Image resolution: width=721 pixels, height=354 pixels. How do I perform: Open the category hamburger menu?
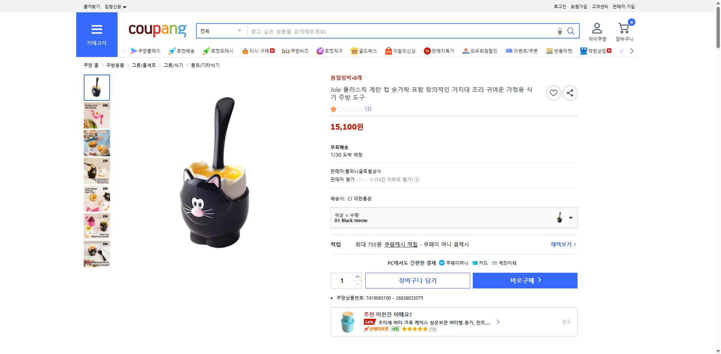coord(97,30)
